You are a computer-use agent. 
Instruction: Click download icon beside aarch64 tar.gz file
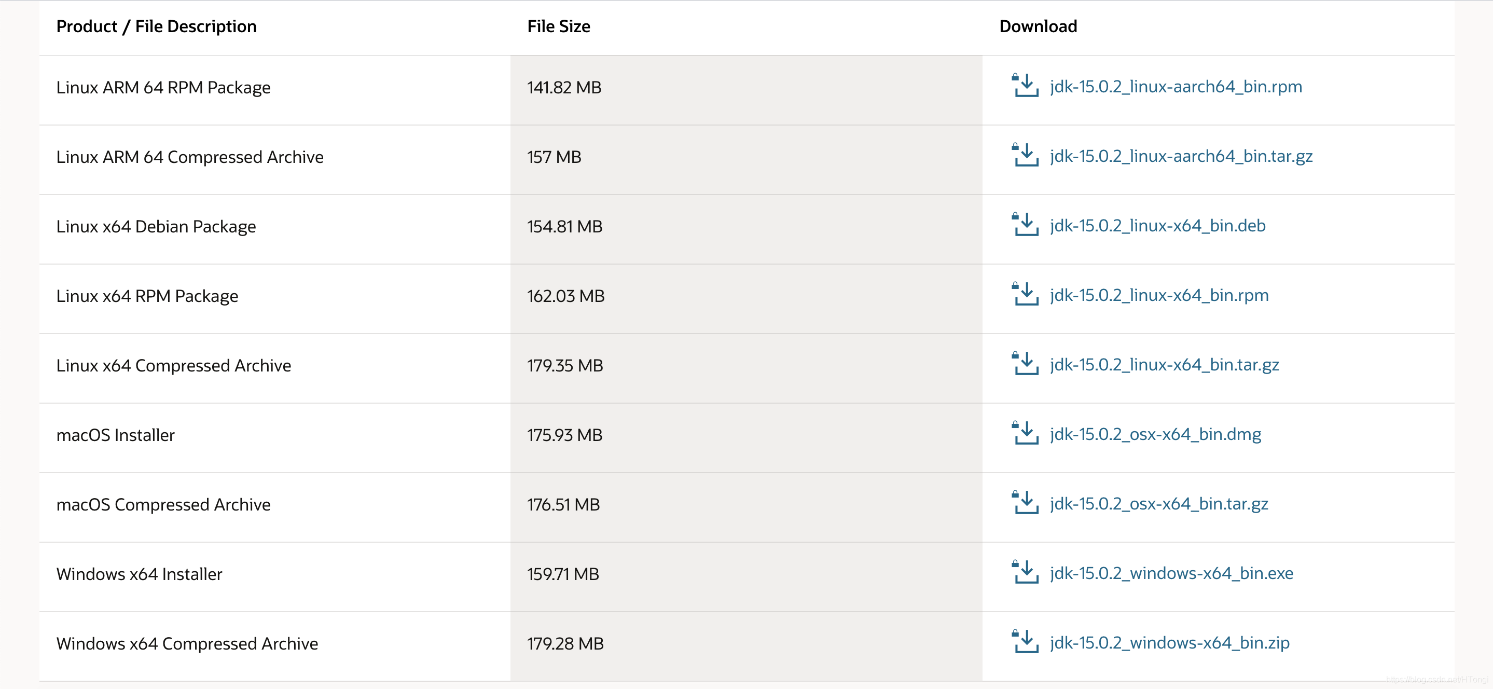coord(1025,155)
